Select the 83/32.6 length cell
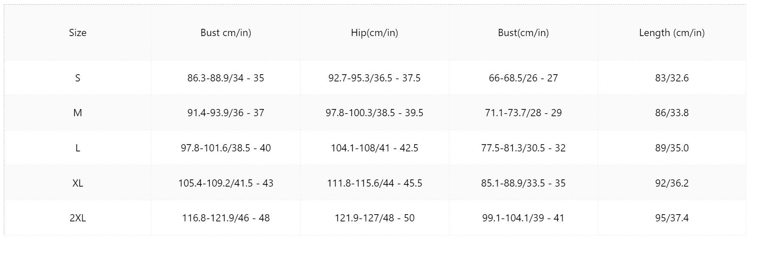Viewport: 762px width, 257px height. coord(672,78)
